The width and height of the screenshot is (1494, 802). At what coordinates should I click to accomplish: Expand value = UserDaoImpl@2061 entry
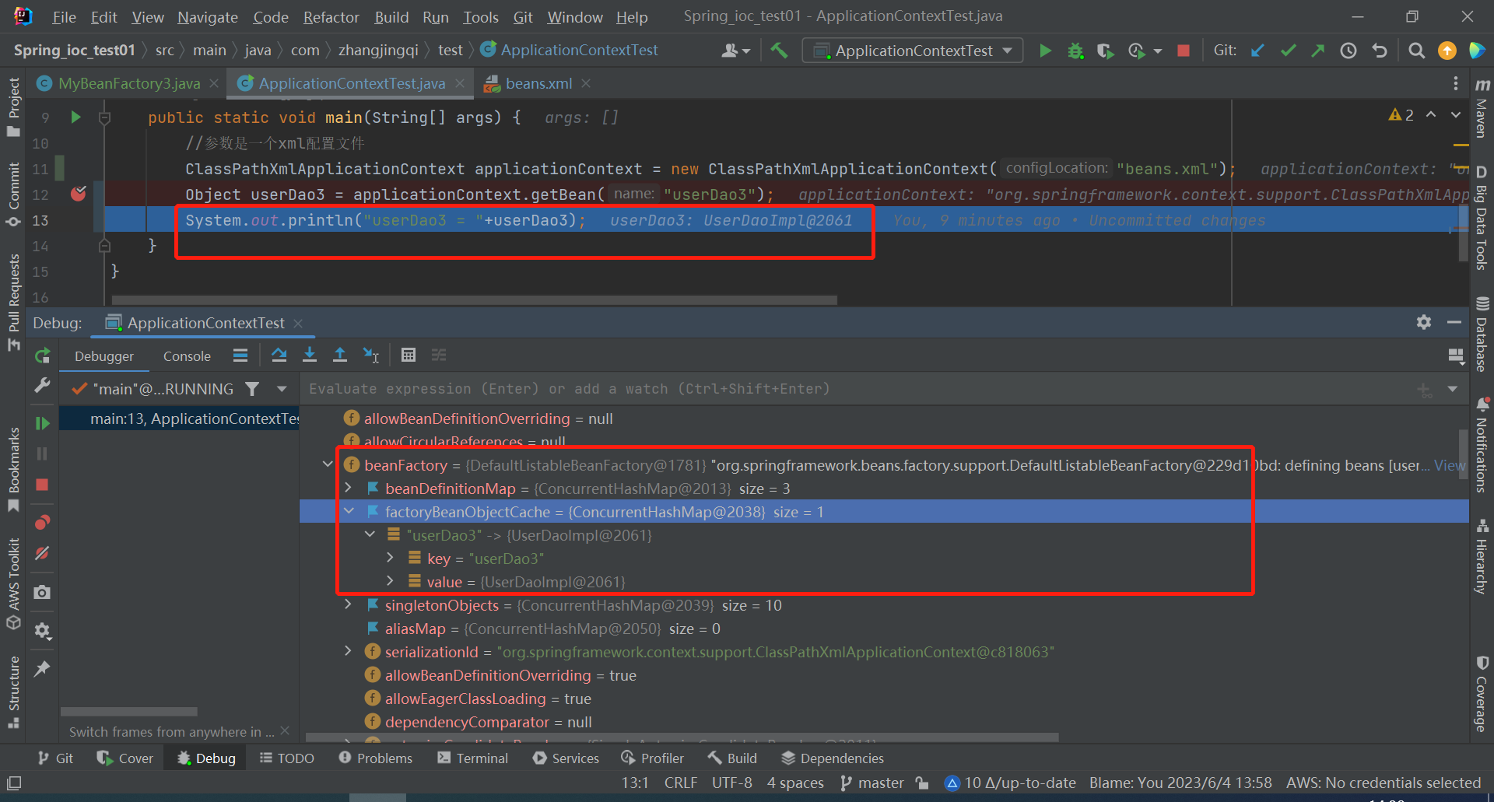[391, 581]
